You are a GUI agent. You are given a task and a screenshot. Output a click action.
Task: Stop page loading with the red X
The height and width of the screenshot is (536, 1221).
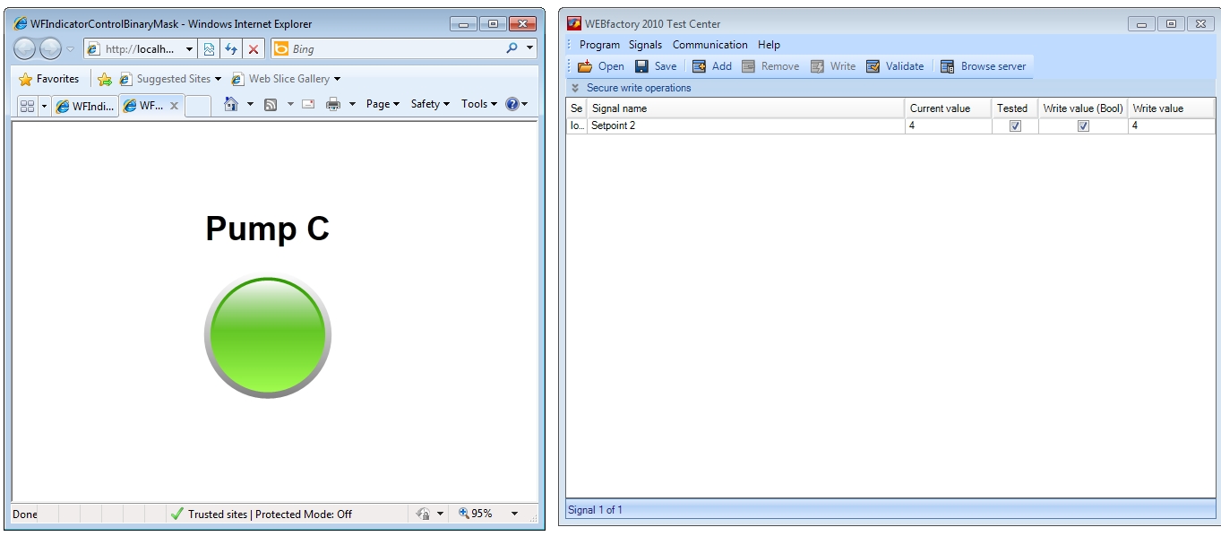[254, 49]
